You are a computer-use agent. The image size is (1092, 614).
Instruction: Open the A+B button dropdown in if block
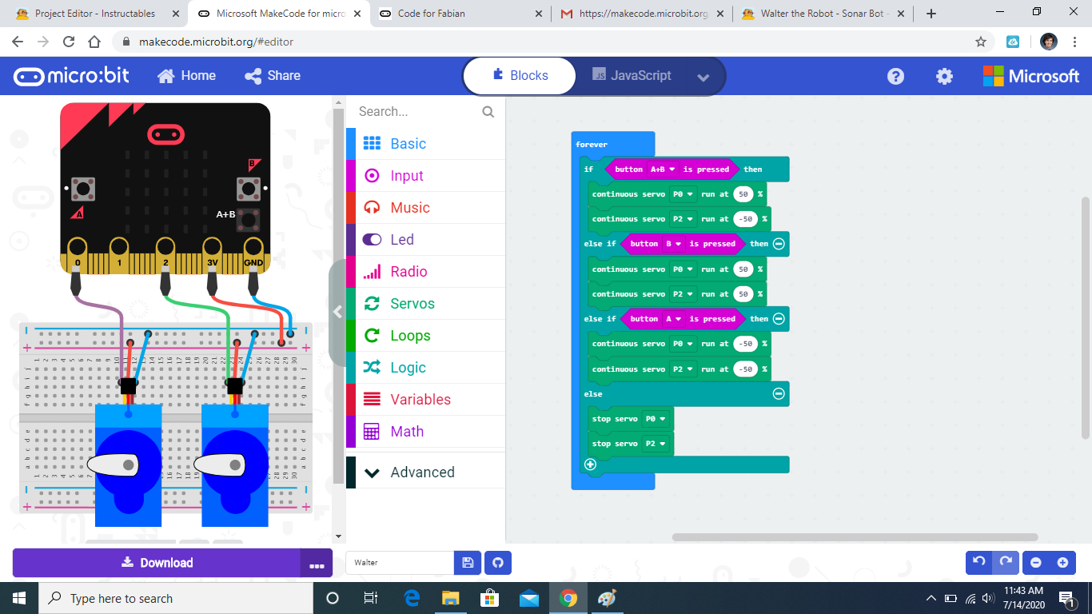tap(664, 169)
